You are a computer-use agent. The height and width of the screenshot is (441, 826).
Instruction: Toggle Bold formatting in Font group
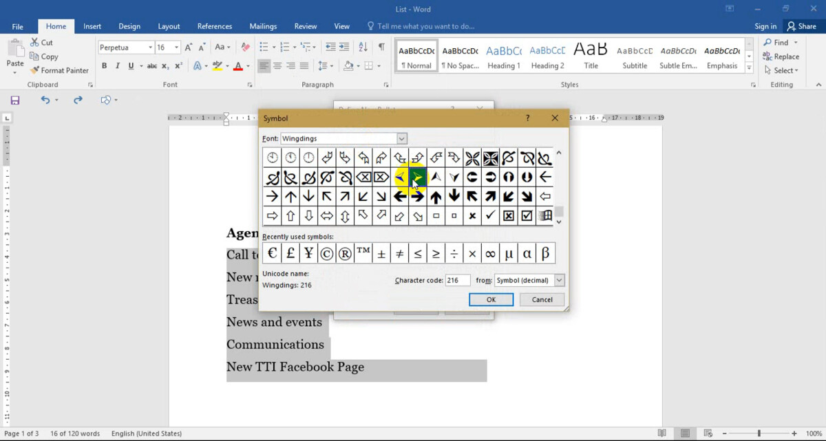point(104,66)
